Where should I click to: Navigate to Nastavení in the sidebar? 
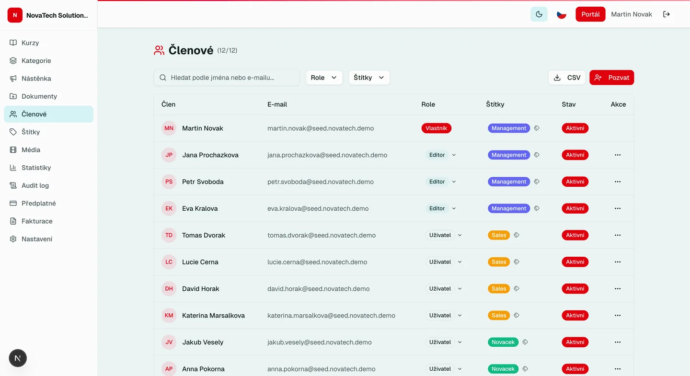pos(37,239)
